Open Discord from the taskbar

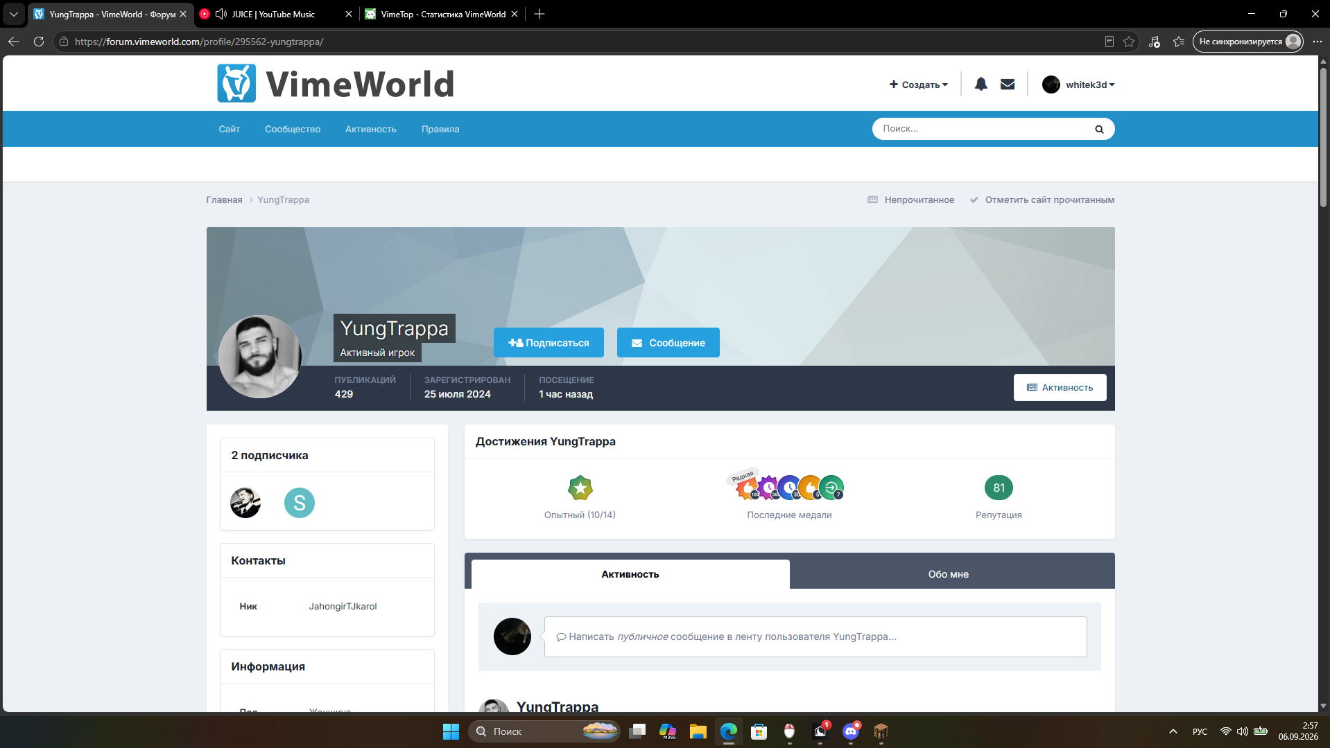click(x=851, y=731)
